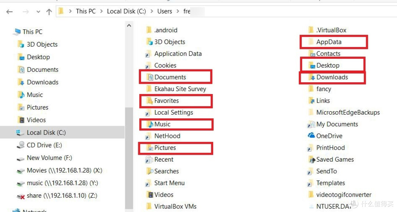The width and height of the screenshot is (397, 212).
Task: Go forward with the Forward arrow
Action: [x=26, y=12]
